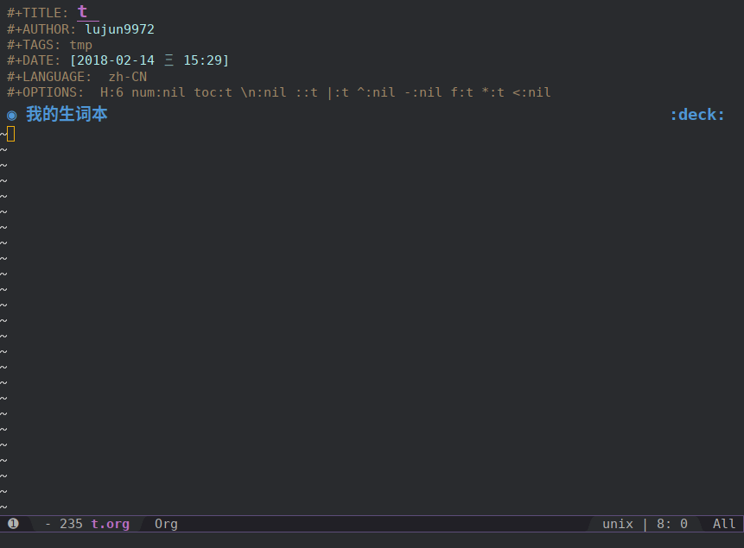Collapse the 我的生词本 heading

coord(67,113)
